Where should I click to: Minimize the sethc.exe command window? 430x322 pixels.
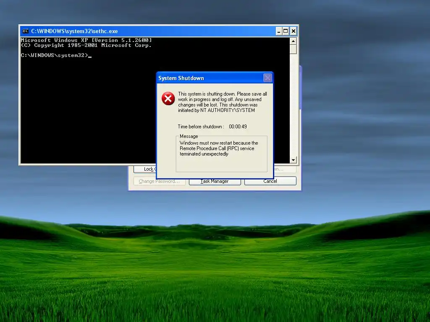(x=279, y=31)
